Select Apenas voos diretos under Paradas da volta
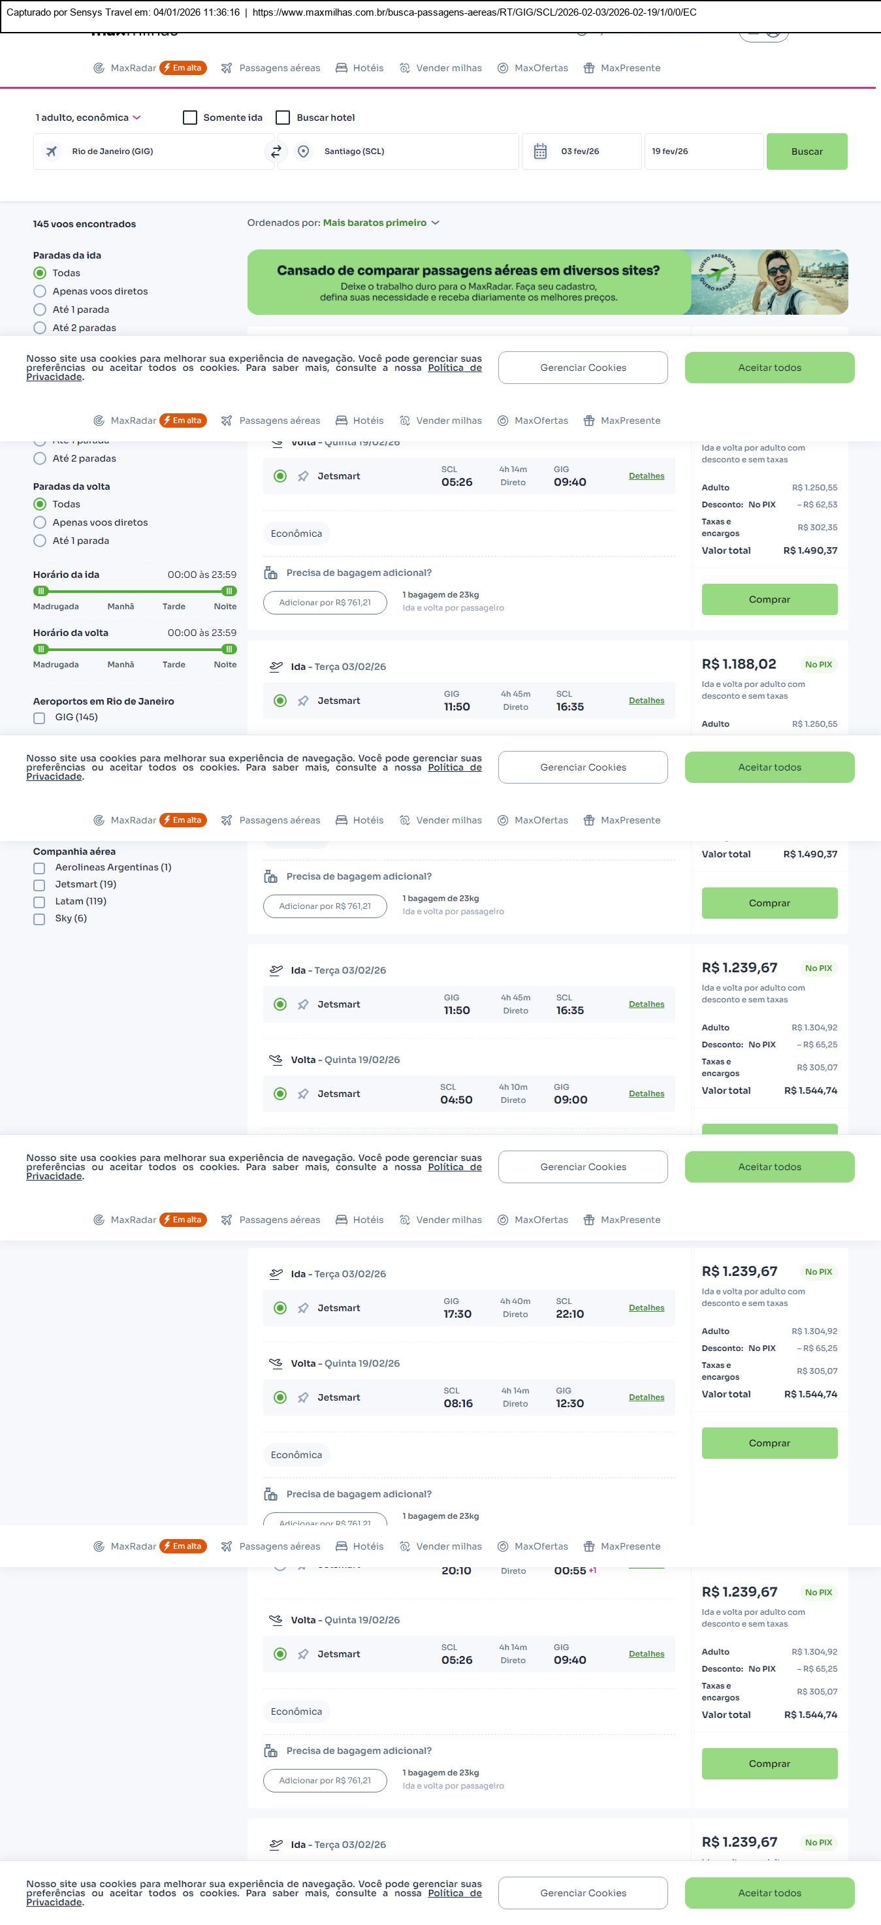881x1925 pixels. [x=40, y=522]
